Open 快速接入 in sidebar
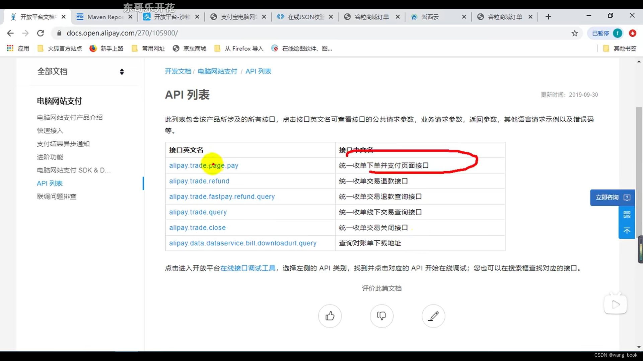643x361 pixels. pyautogui.click(x=50, y=131)
